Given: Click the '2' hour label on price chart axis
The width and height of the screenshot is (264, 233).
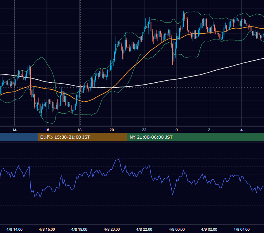Looking at the screenshot, I should (209, 130).
